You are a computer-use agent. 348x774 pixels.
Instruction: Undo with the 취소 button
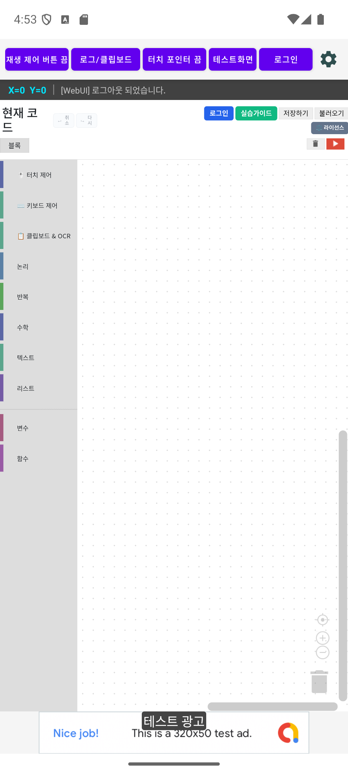(x=64, y=121)
